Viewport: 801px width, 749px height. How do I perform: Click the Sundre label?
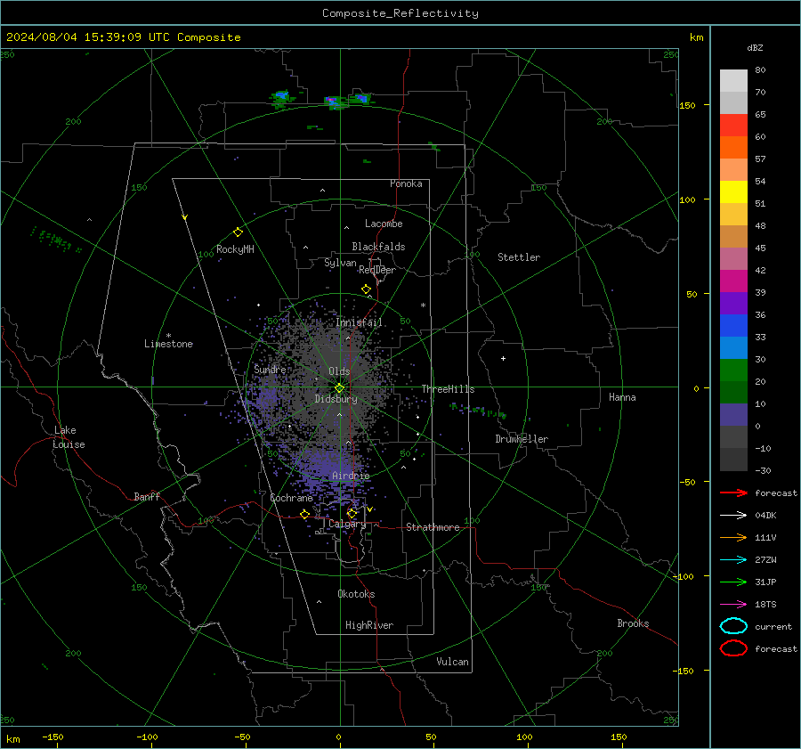tap(270, 369)
